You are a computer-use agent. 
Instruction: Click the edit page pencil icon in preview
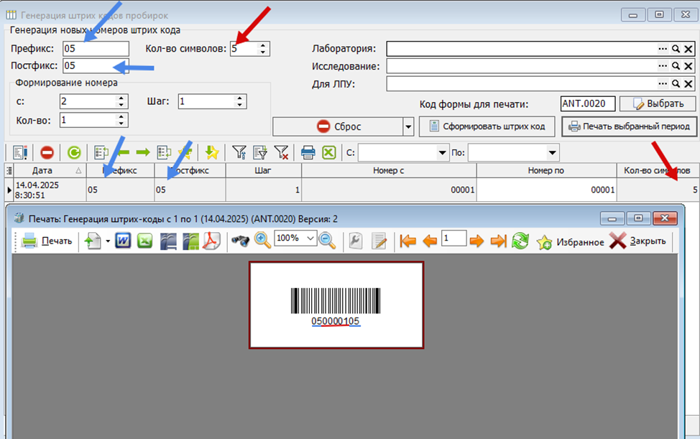point(379,241)
